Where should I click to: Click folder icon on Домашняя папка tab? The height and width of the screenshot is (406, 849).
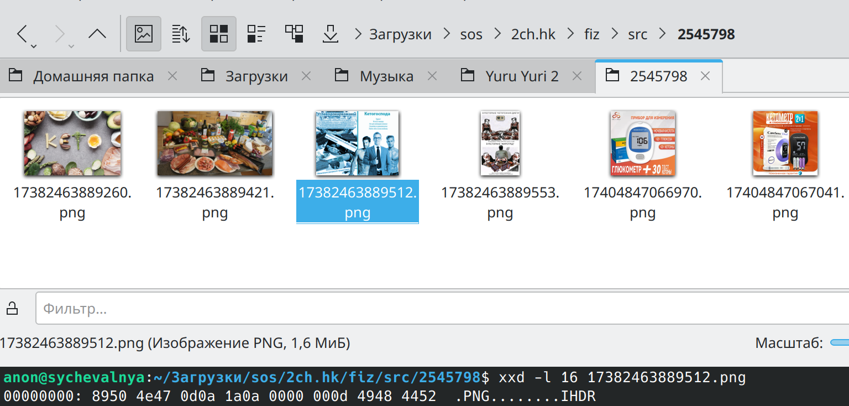(x=15, y=75)
